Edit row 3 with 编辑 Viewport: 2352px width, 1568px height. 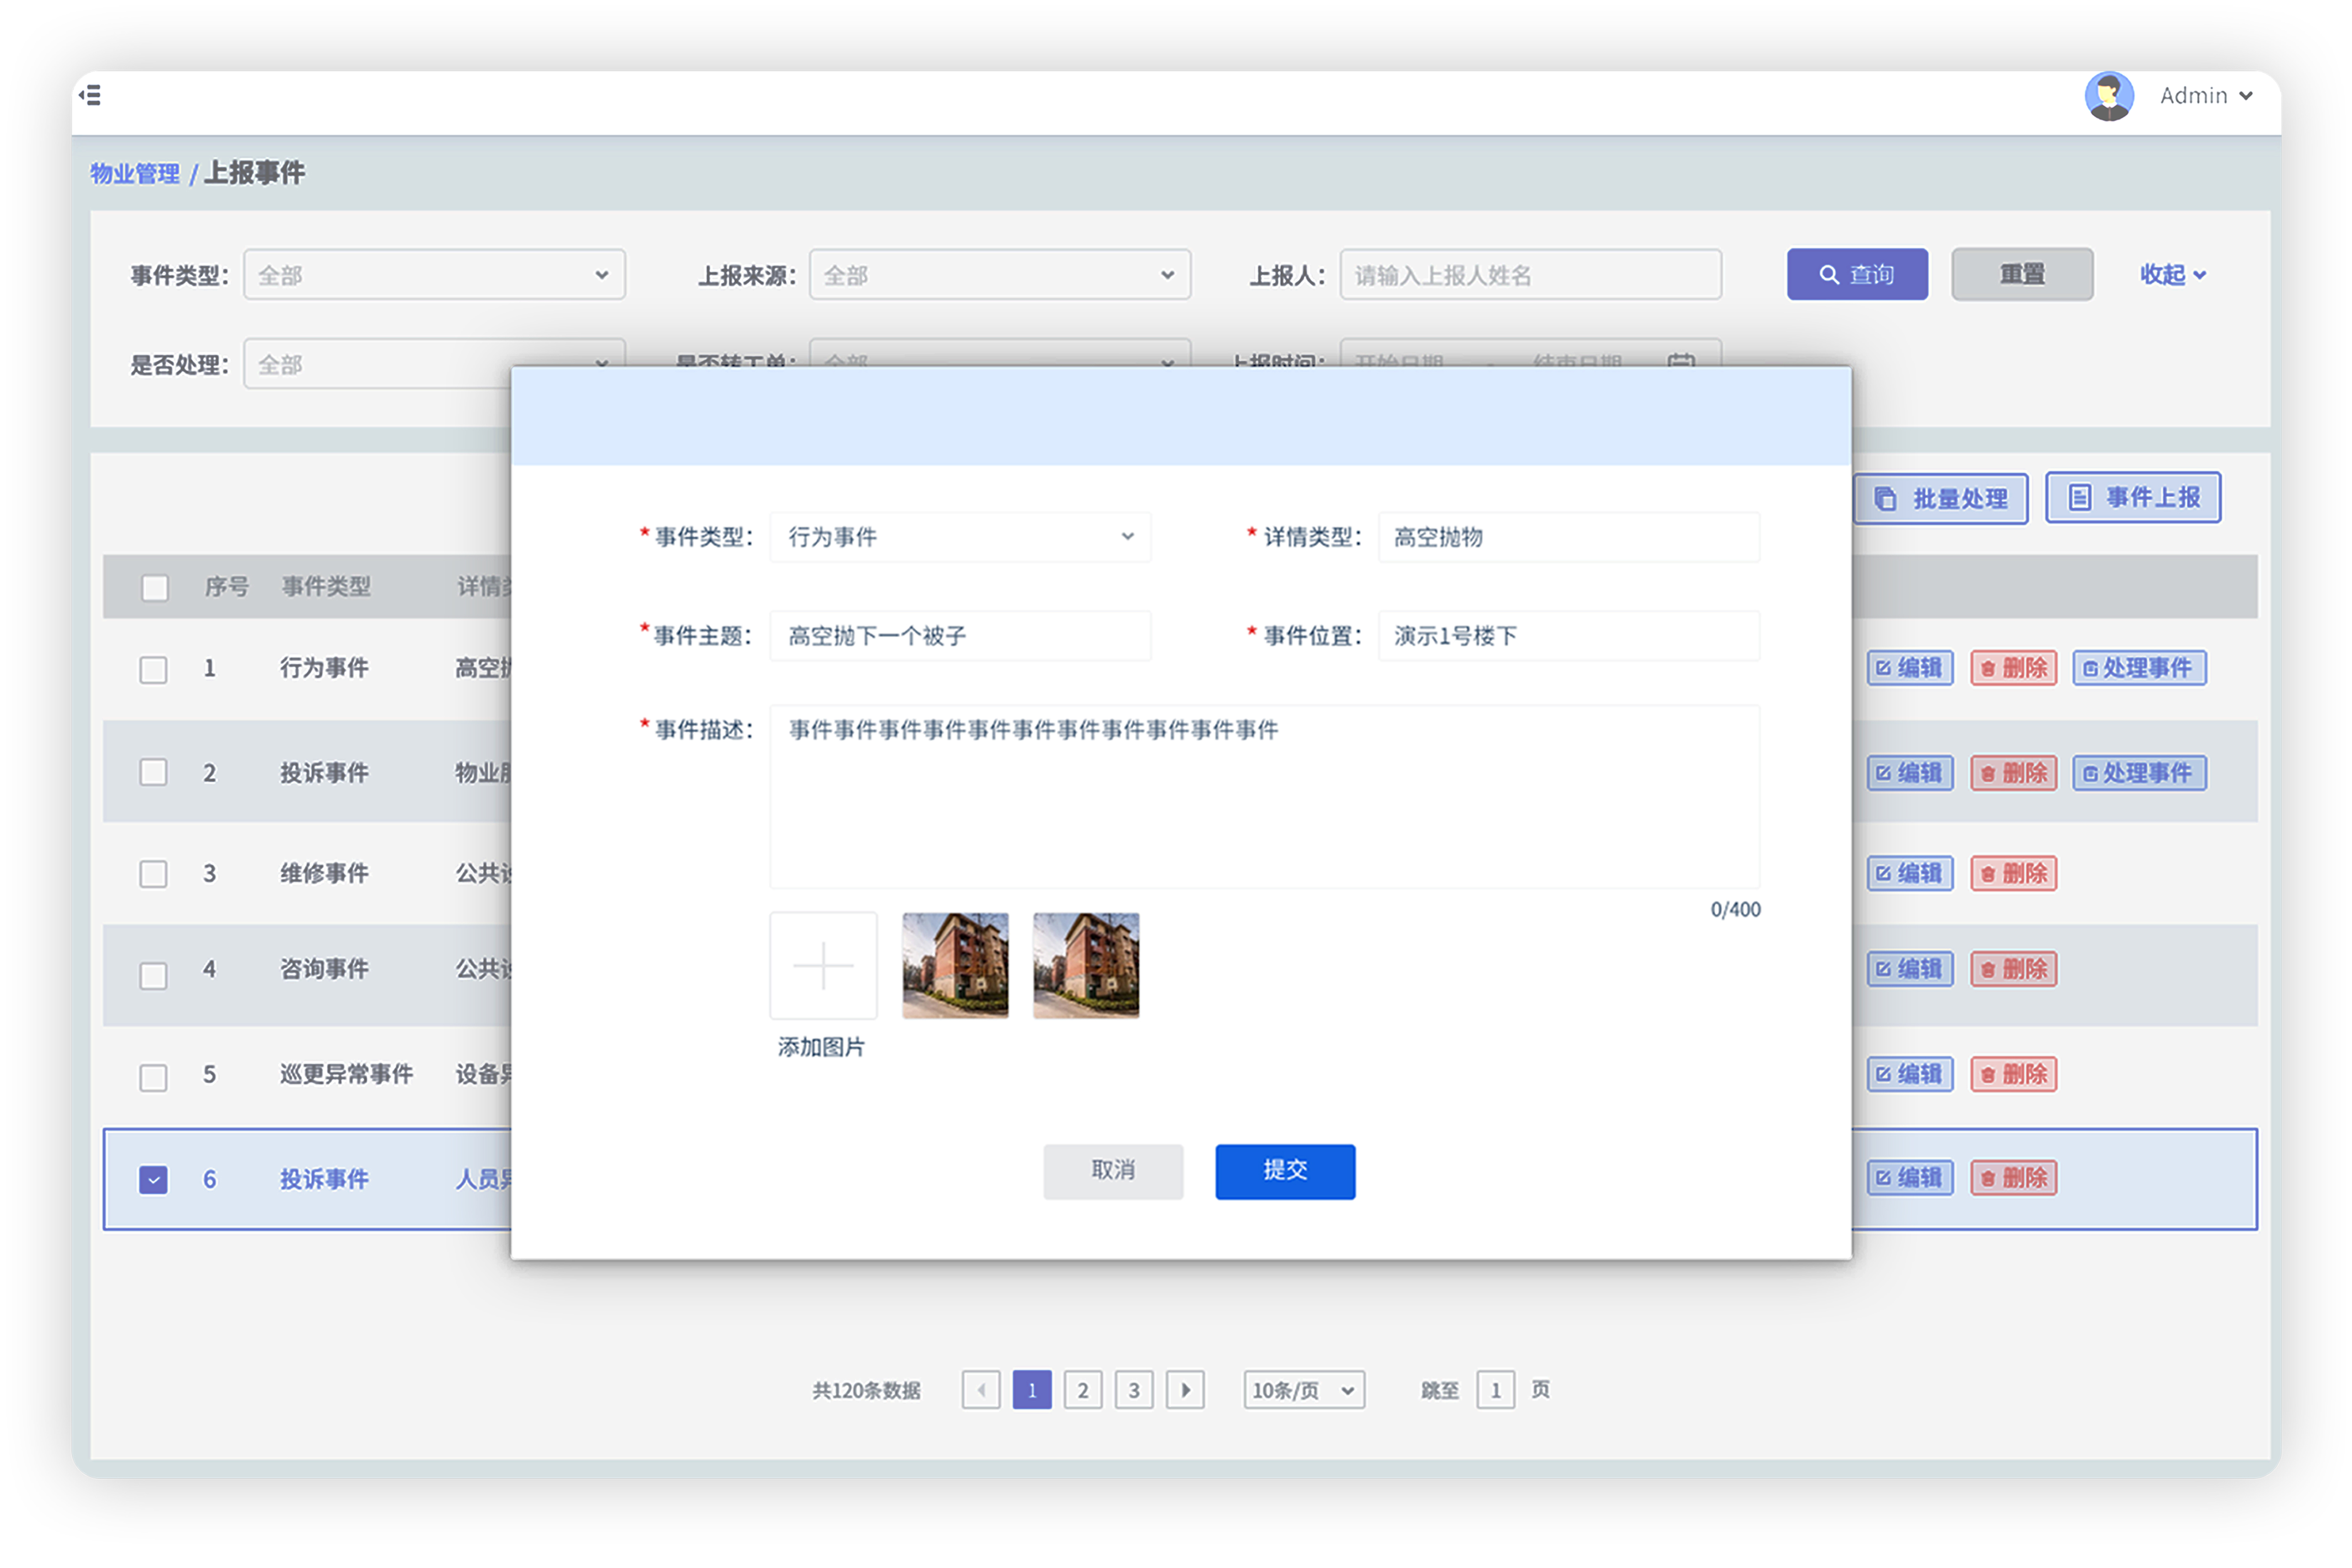point(1910,874)
